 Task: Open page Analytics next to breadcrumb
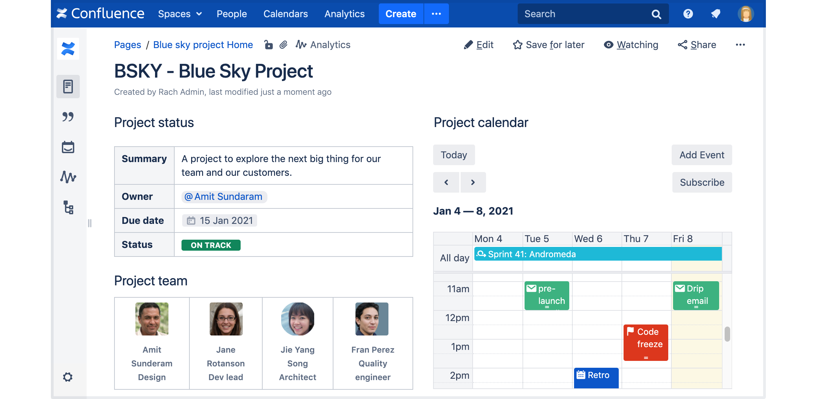point(323,45)
